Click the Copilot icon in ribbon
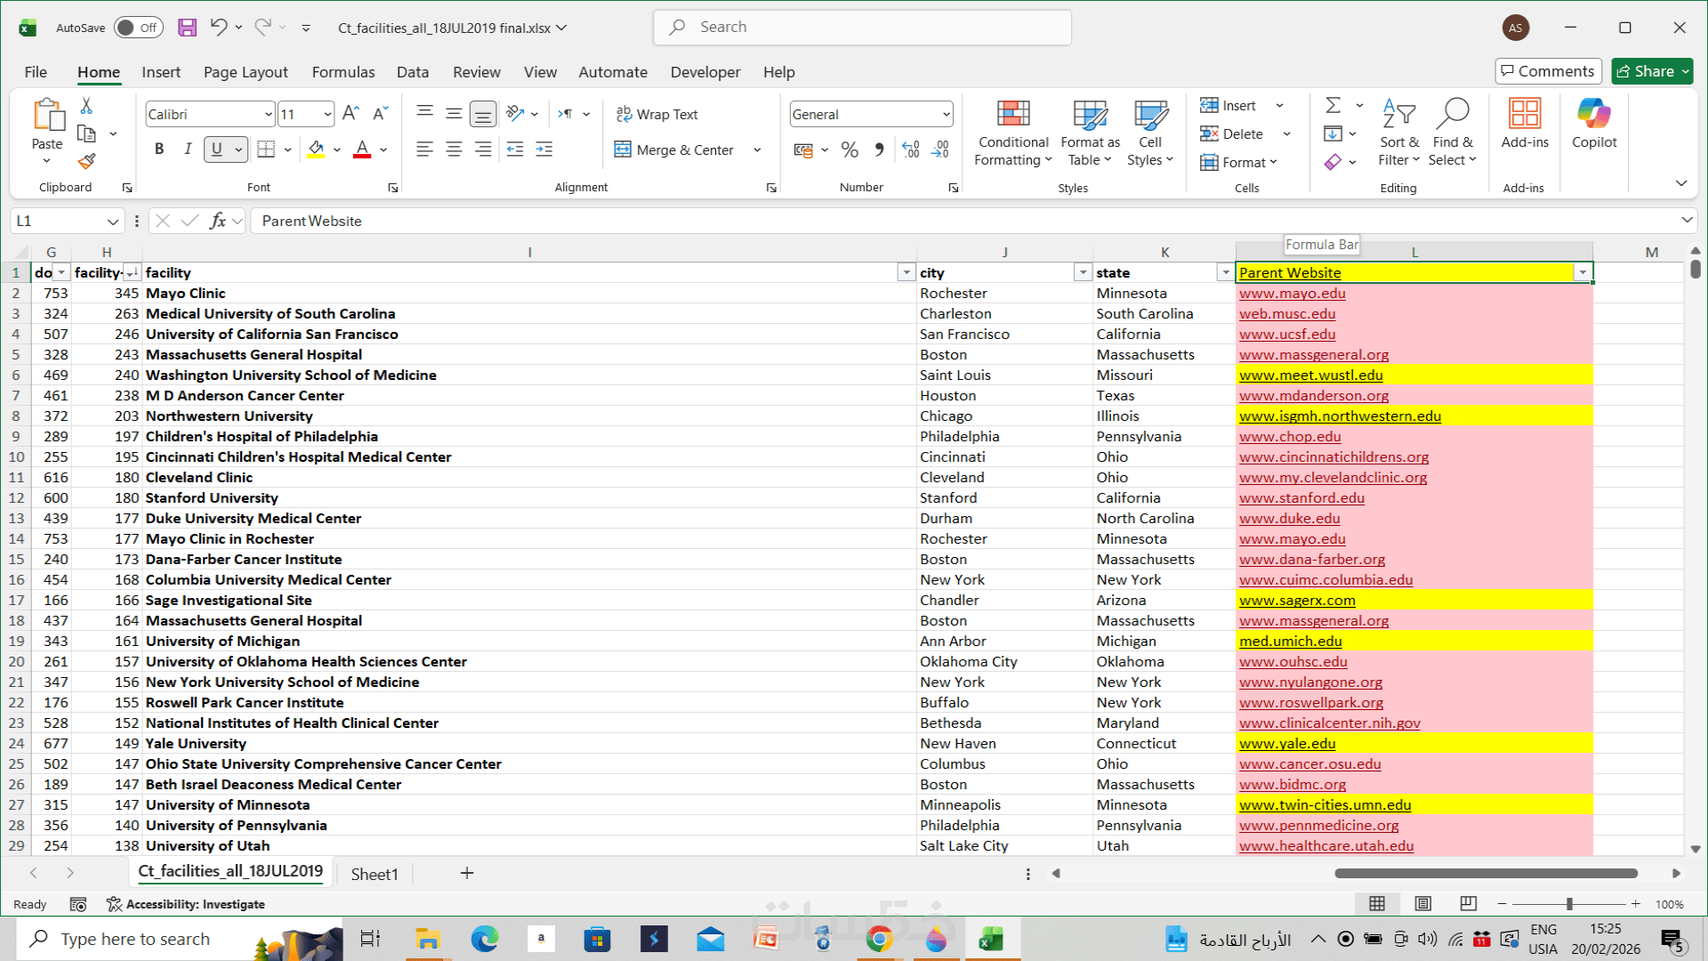 click(x=1593, y=123)
